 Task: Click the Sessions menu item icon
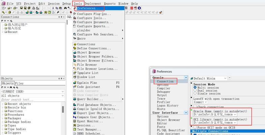(75, 125)
